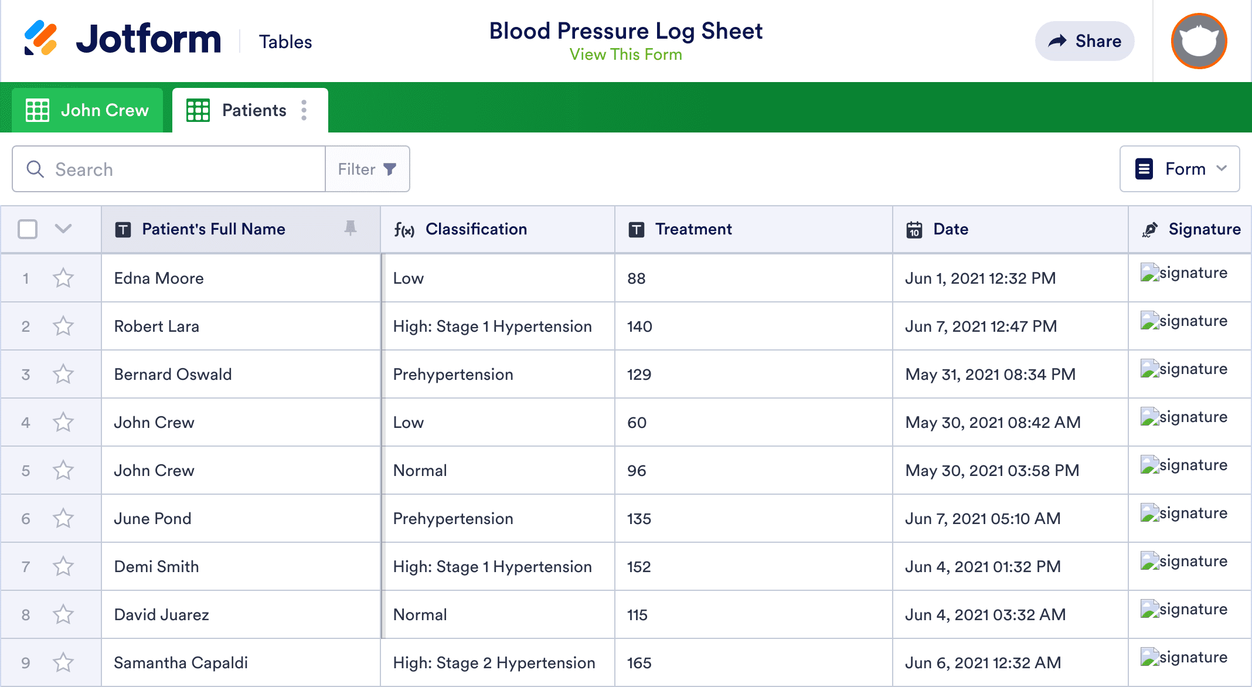The width and height of the screenshot is (1252, 687).
Task: Switch to the John Crew tab
Action: coord(88,110)
